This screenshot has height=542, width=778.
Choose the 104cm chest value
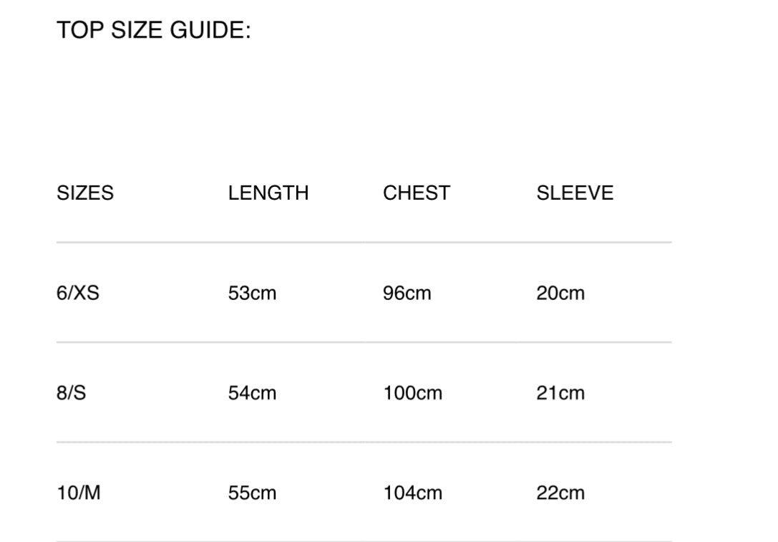pyautogui.click(x=412, y=493)
